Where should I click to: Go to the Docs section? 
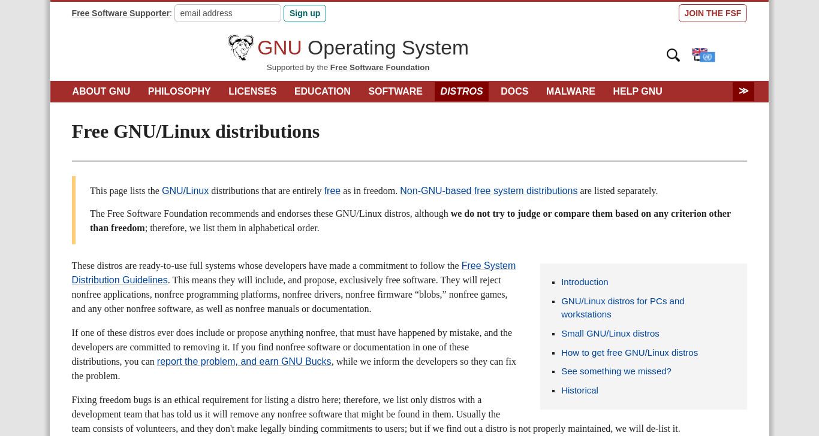(514, 91)
